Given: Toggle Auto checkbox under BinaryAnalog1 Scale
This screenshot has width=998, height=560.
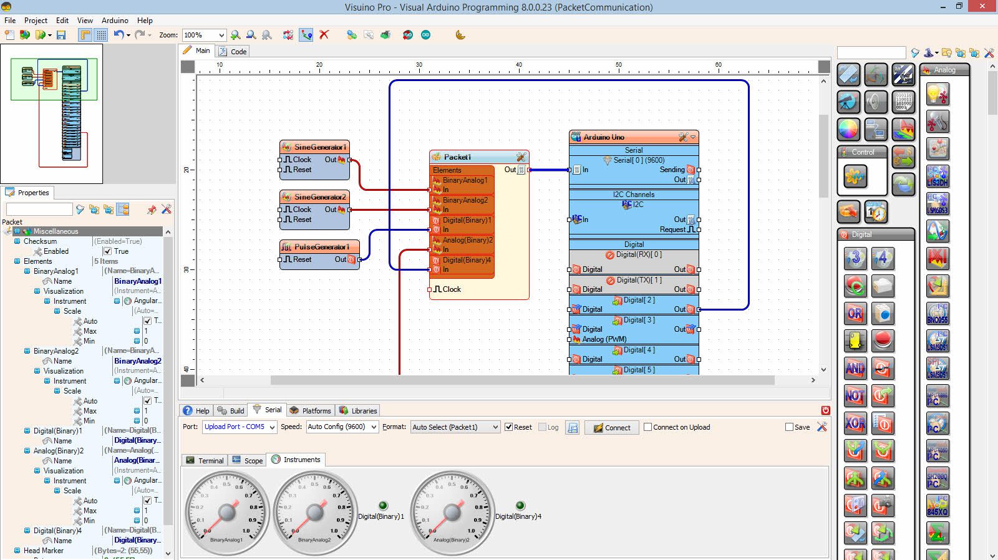Looking at the screenshot, I should point(148,321).
